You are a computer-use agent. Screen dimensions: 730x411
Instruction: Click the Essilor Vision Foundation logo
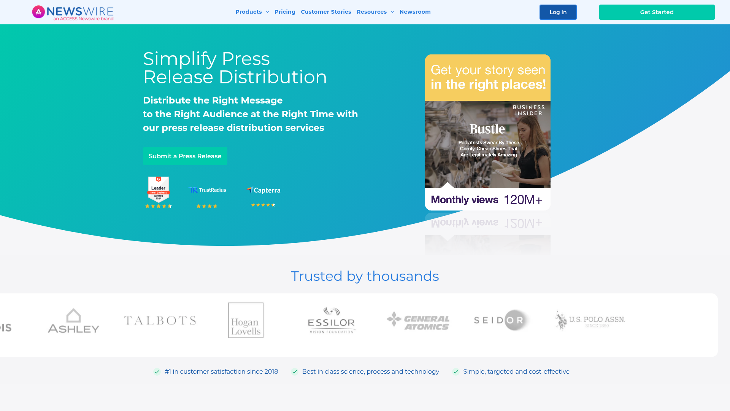tap(332, 320)
